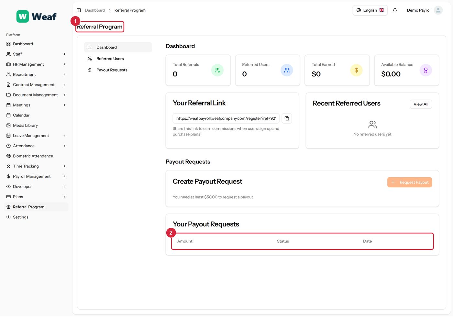This screenshot has width=453, height=330.
Task: Expand the Leave Management chevron
Action: pos(64,136)
